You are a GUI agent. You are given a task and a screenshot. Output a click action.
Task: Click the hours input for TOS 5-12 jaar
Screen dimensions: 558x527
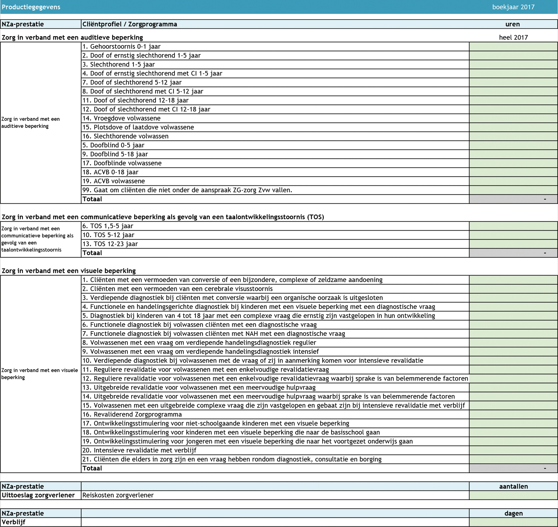[513, 235]
